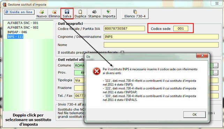Click the Elimina delete button
224x129 pixels.
pos(54,14)
